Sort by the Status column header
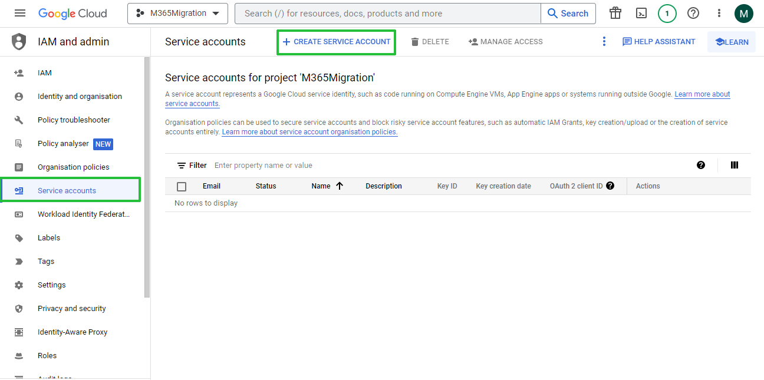 click(x=266, y=186)
